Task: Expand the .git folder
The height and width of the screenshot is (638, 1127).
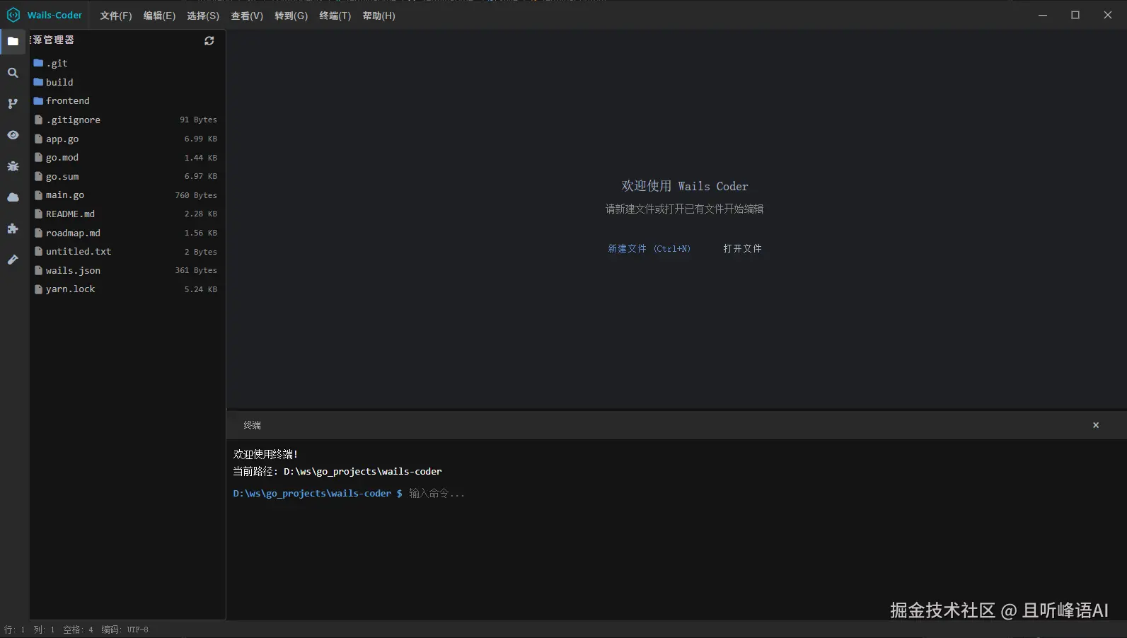Action: [127, 64]
